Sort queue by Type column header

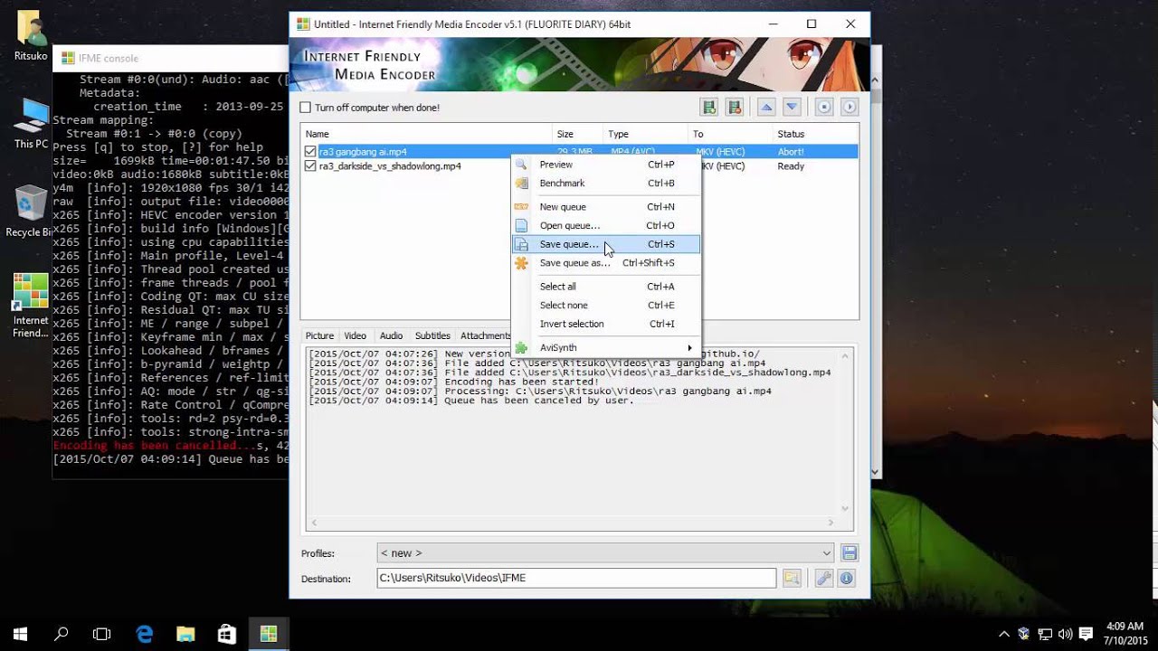[x=646, y=134]
